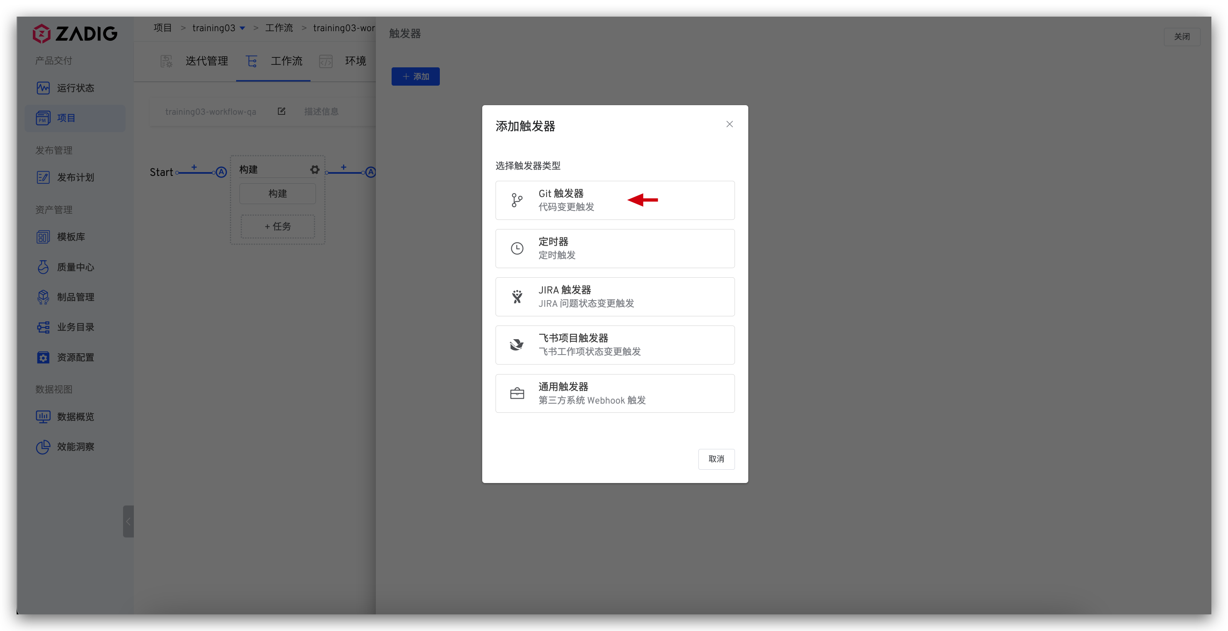This screenshot has width=1228, height=631.
Task: Click the 数据概览 monitor icon
Action: 43,417
